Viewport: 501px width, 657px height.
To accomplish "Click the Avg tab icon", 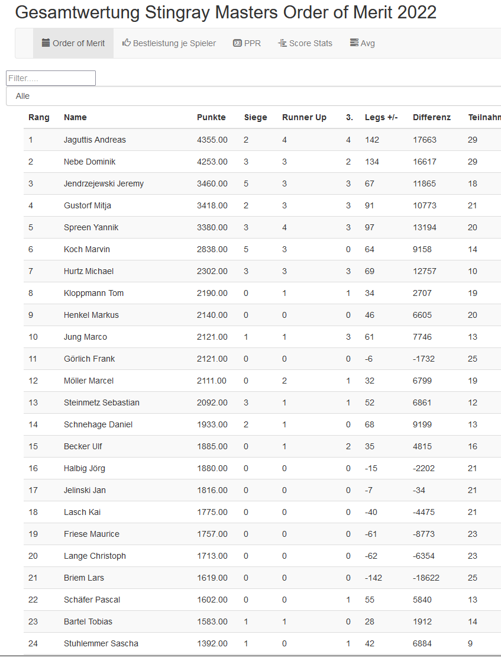I will [x=354, y=43].
